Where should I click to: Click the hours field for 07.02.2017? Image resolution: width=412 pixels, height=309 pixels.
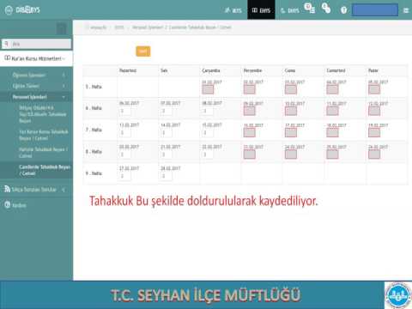[167, 111]
